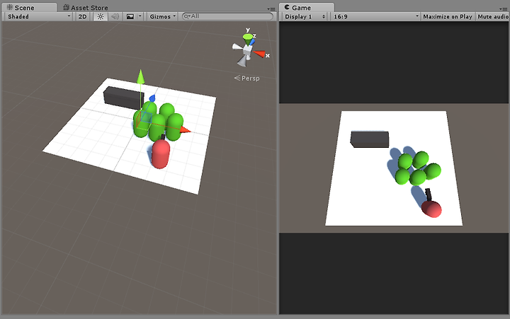Click the scene search field
This screenshot has width=510, height=319.
[227, 16]
